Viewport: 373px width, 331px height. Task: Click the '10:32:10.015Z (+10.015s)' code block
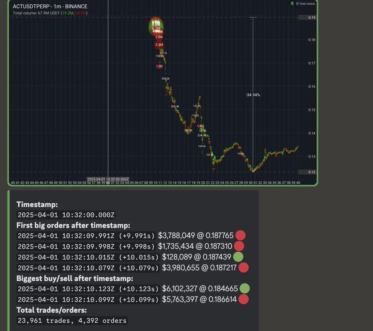(x=88, y=257)
